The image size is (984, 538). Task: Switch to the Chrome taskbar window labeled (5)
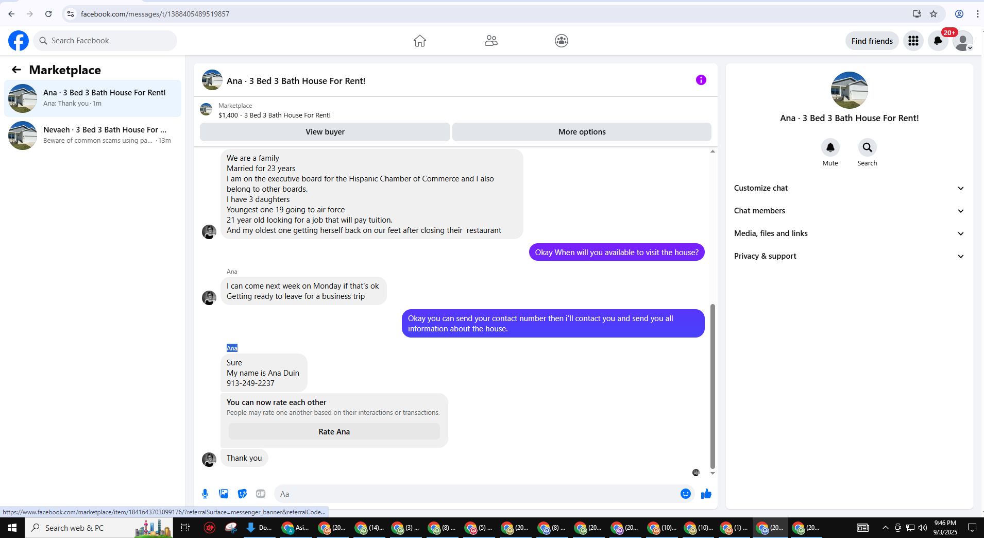point(480,528)
